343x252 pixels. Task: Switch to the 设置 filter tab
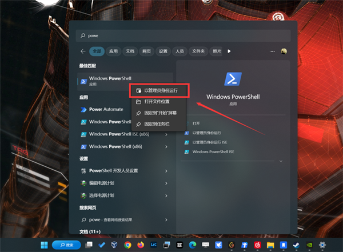(163, 51)
